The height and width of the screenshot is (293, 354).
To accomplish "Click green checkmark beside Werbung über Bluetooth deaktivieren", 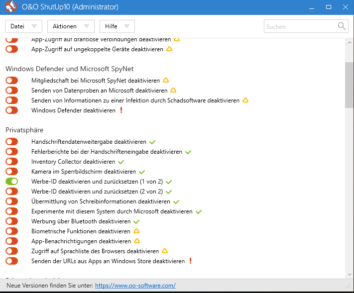I will coord(136,221).
